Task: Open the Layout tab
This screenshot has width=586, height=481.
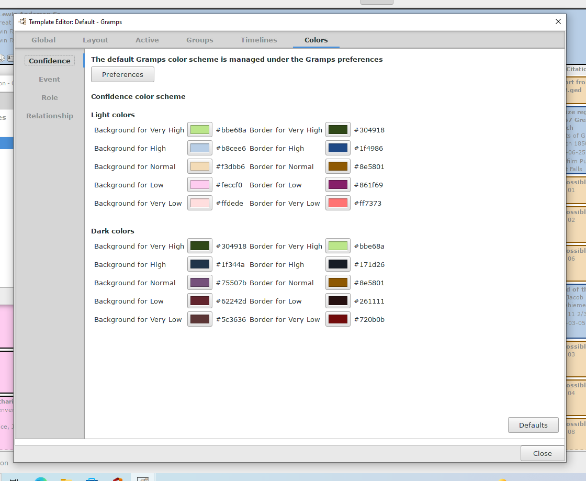Action: [95, 40]
